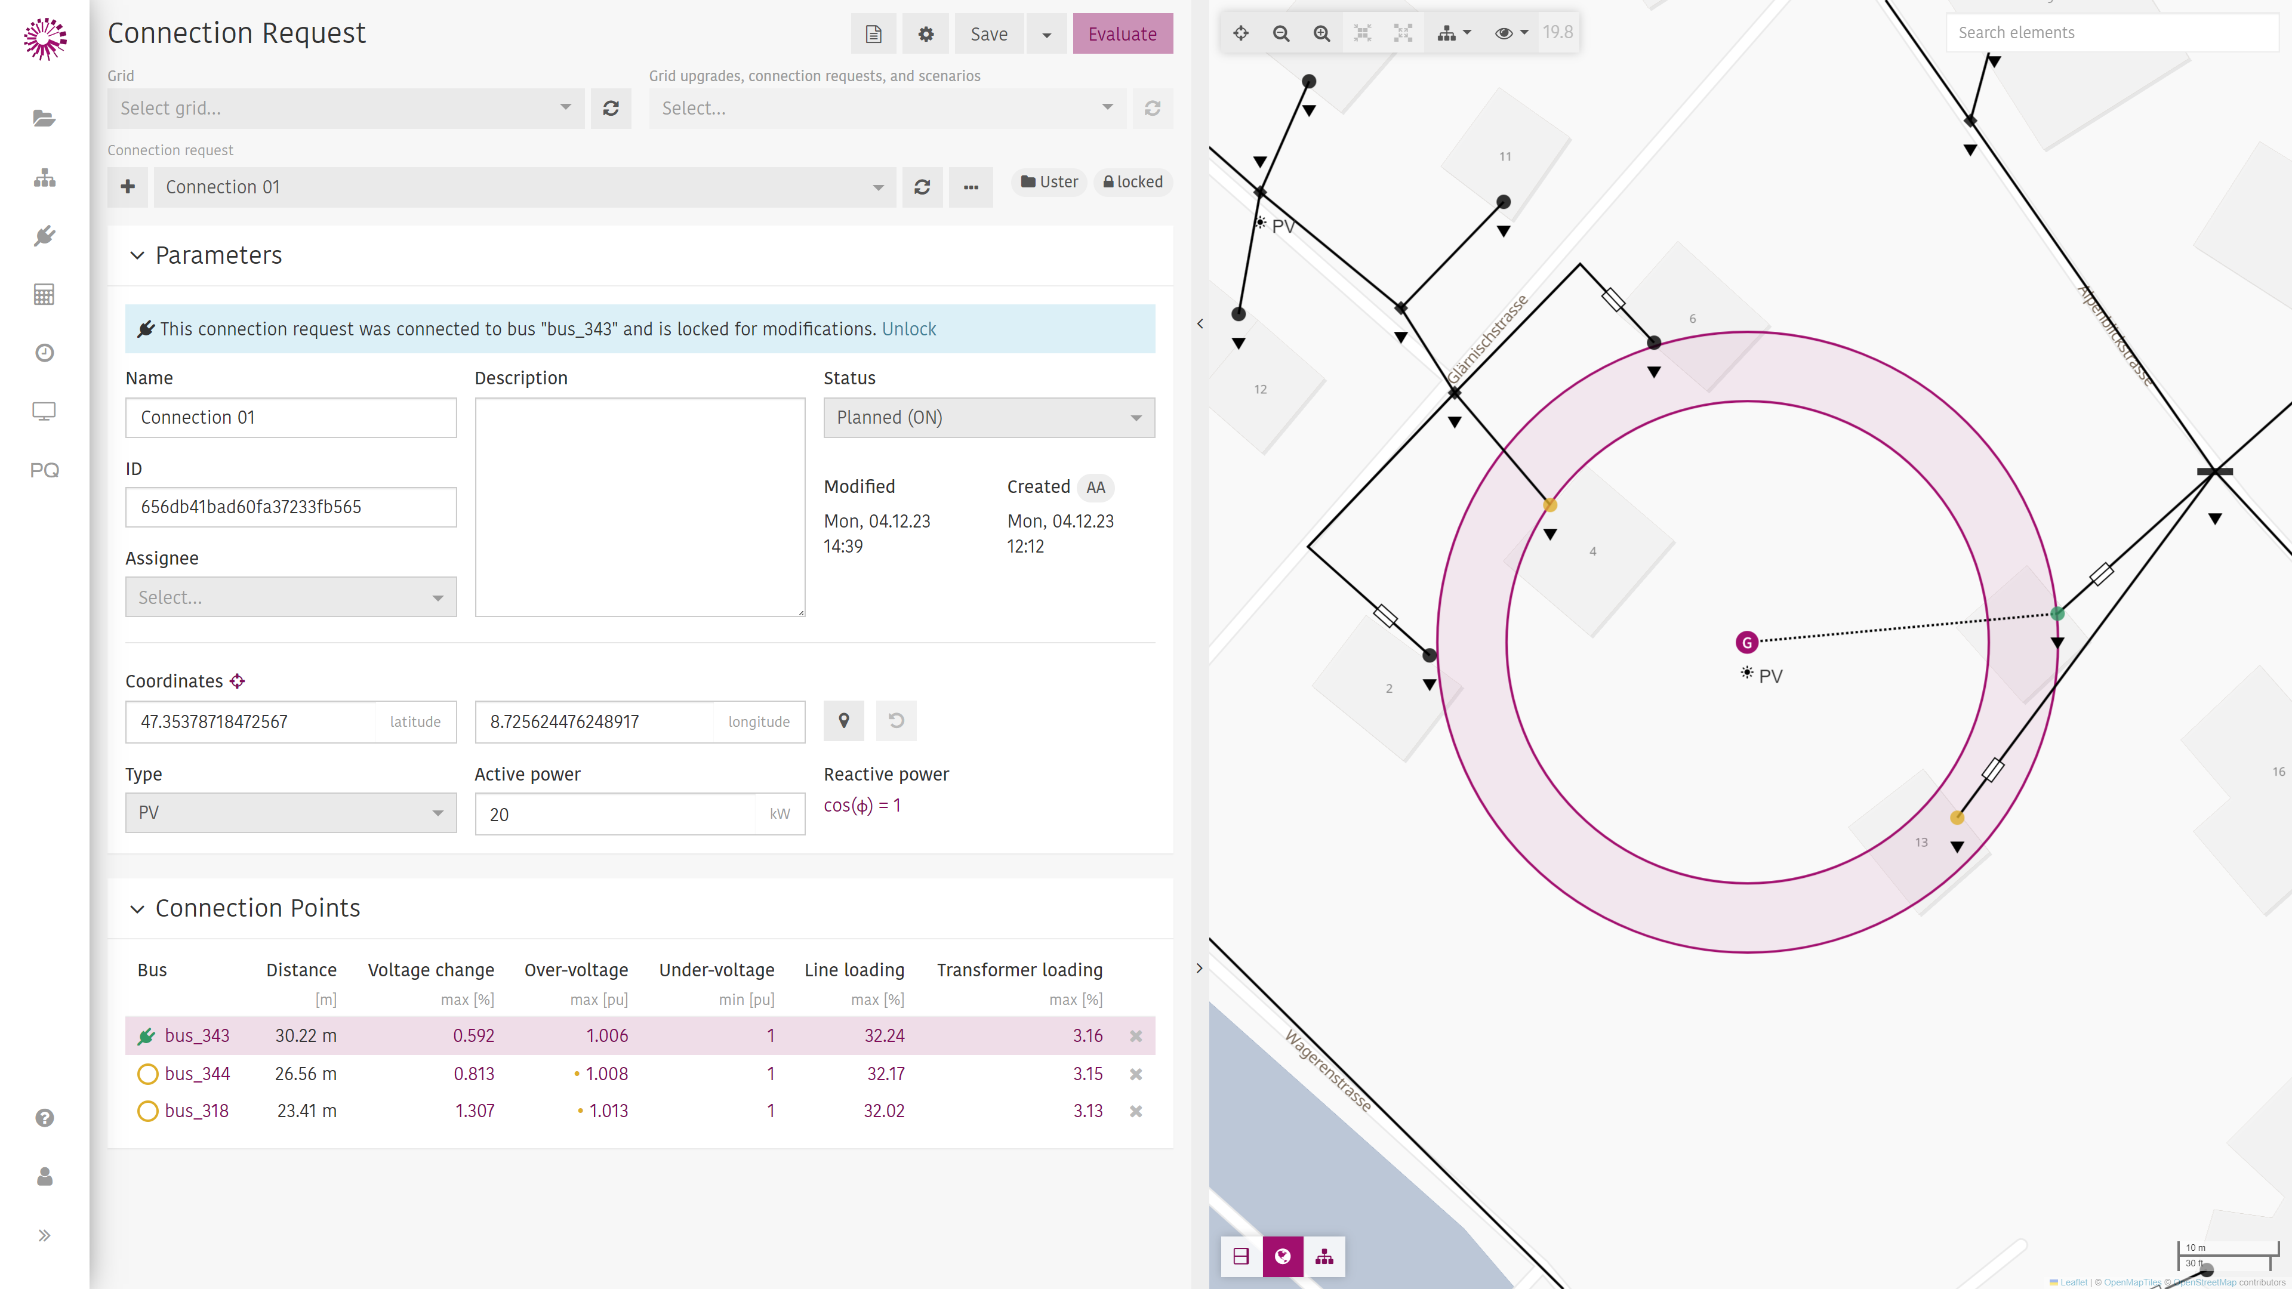The width and height of the screenshot is (2292, 1289).
Task: Open settings gear next to Save
Action: pos(925,34)
